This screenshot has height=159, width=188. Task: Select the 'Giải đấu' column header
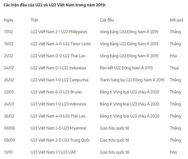(107, 20)
